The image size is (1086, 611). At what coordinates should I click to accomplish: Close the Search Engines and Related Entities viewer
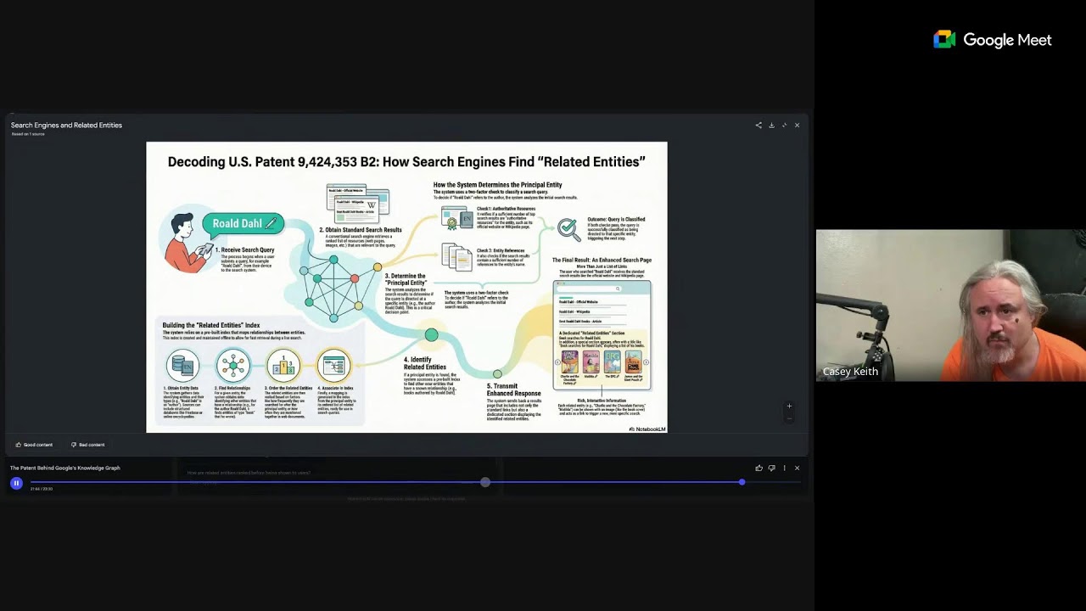coord(797,126)
